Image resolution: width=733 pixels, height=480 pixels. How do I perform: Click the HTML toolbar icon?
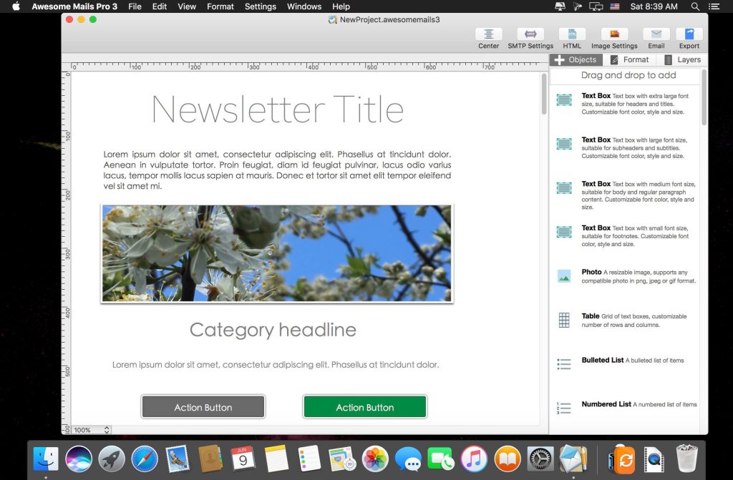572,34
